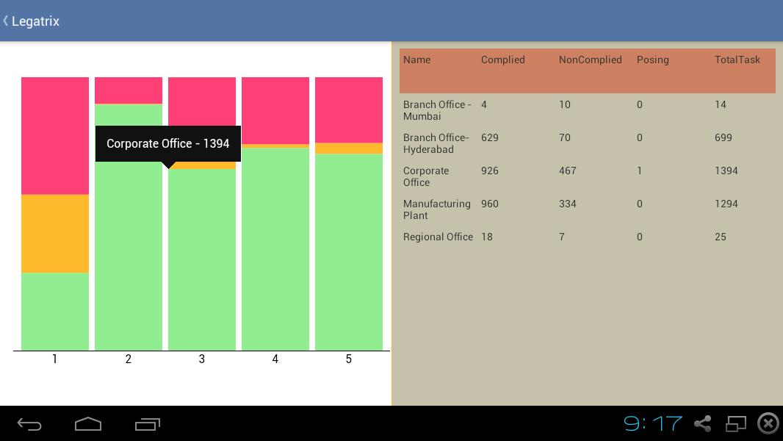The width and height of the screenshot is (783, 441).
Task: Tap Complied value 18 for Regional Office
Action: click(x=487, y=237)
